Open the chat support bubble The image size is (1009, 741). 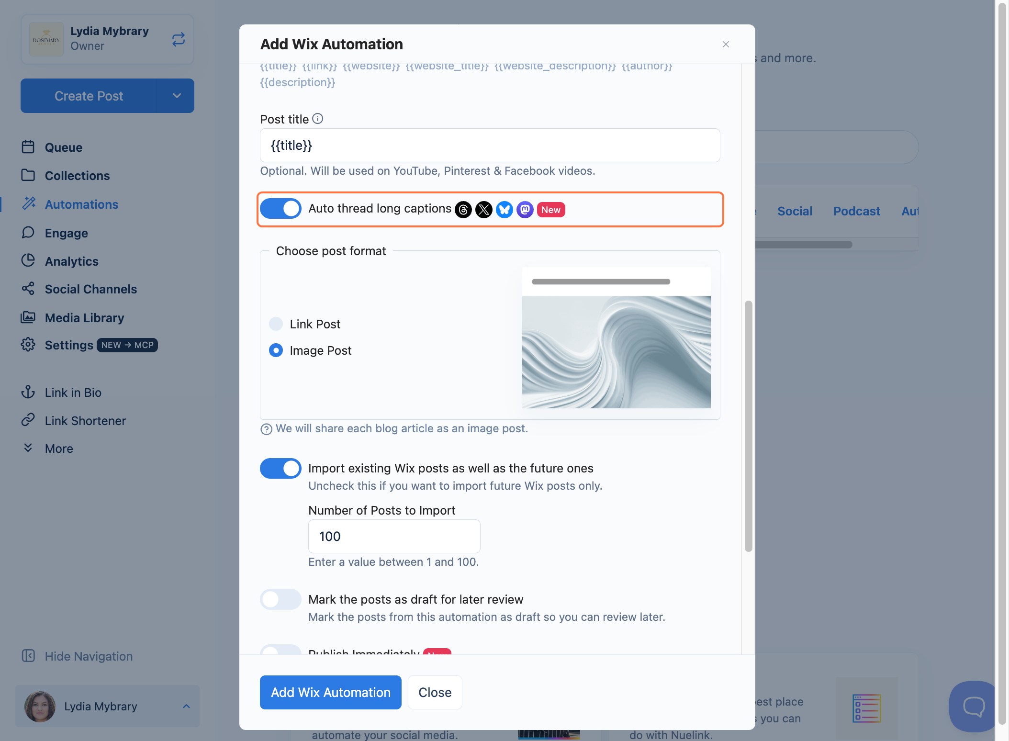[x=973, y=706]
